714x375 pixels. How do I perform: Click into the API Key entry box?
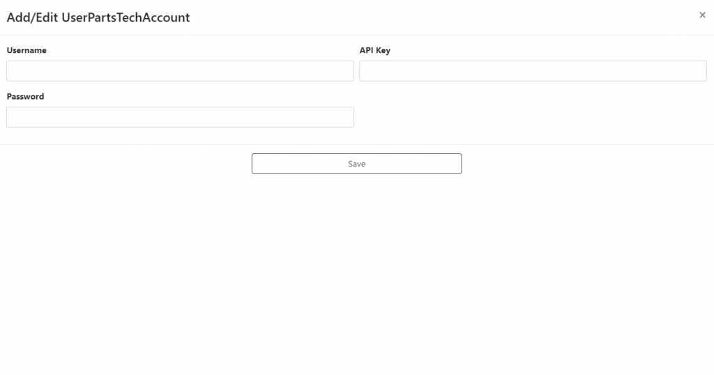[x=533, y=71]
